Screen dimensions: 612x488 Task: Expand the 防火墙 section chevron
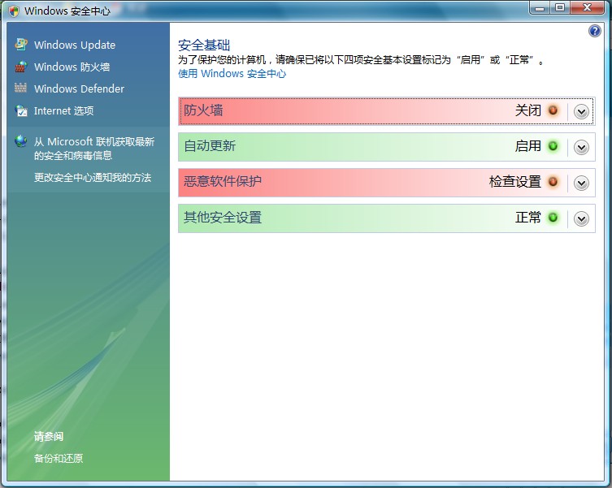[x=581, y=112]
